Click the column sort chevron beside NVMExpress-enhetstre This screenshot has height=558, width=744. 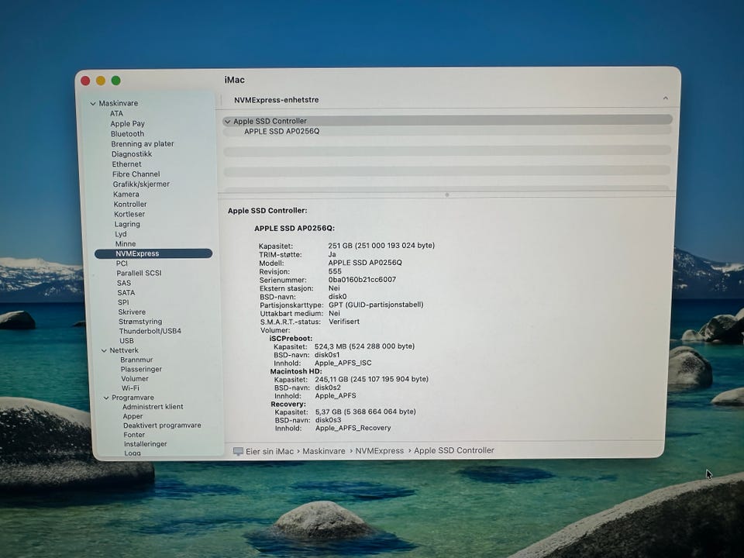[665, 98]
